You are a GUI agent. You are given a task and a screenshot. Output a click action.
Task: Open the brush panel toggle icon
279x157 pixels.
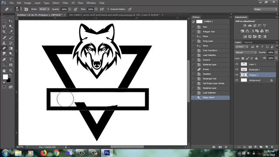[x=26, y=9]
